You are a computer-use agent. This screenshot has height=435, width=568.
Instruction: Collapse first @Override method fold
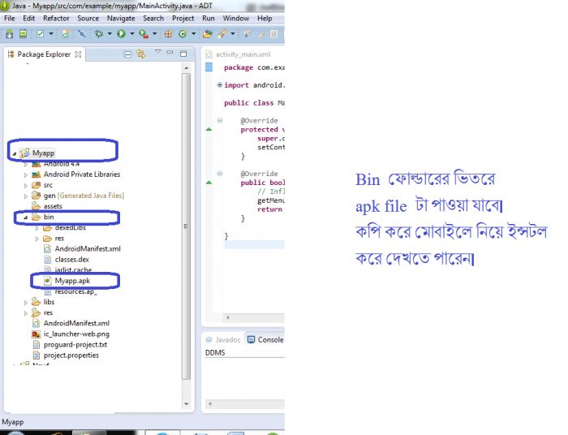220,120
